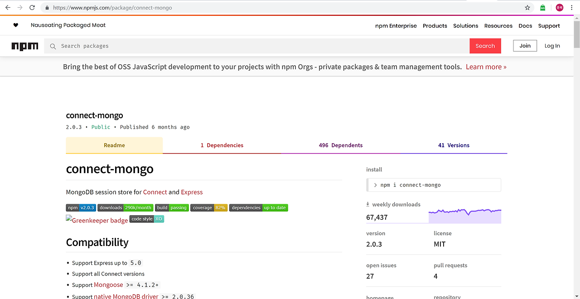Click the code style XO badge
Viewport: 580px width, 299px height.
(x=147, y=219)
